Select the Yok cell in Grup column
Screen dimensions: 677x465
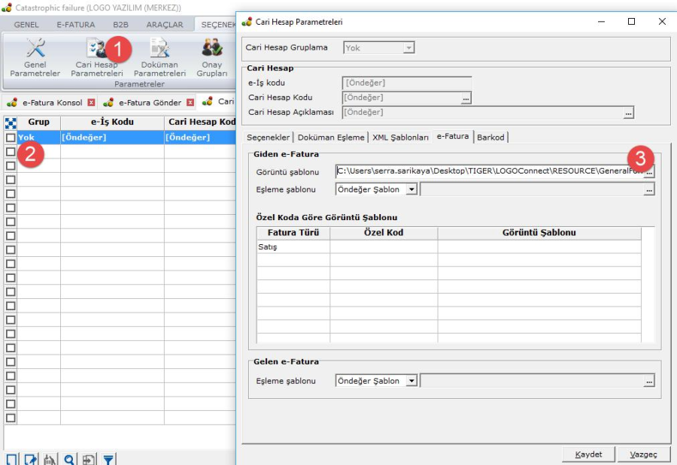(x=38, y=137)
